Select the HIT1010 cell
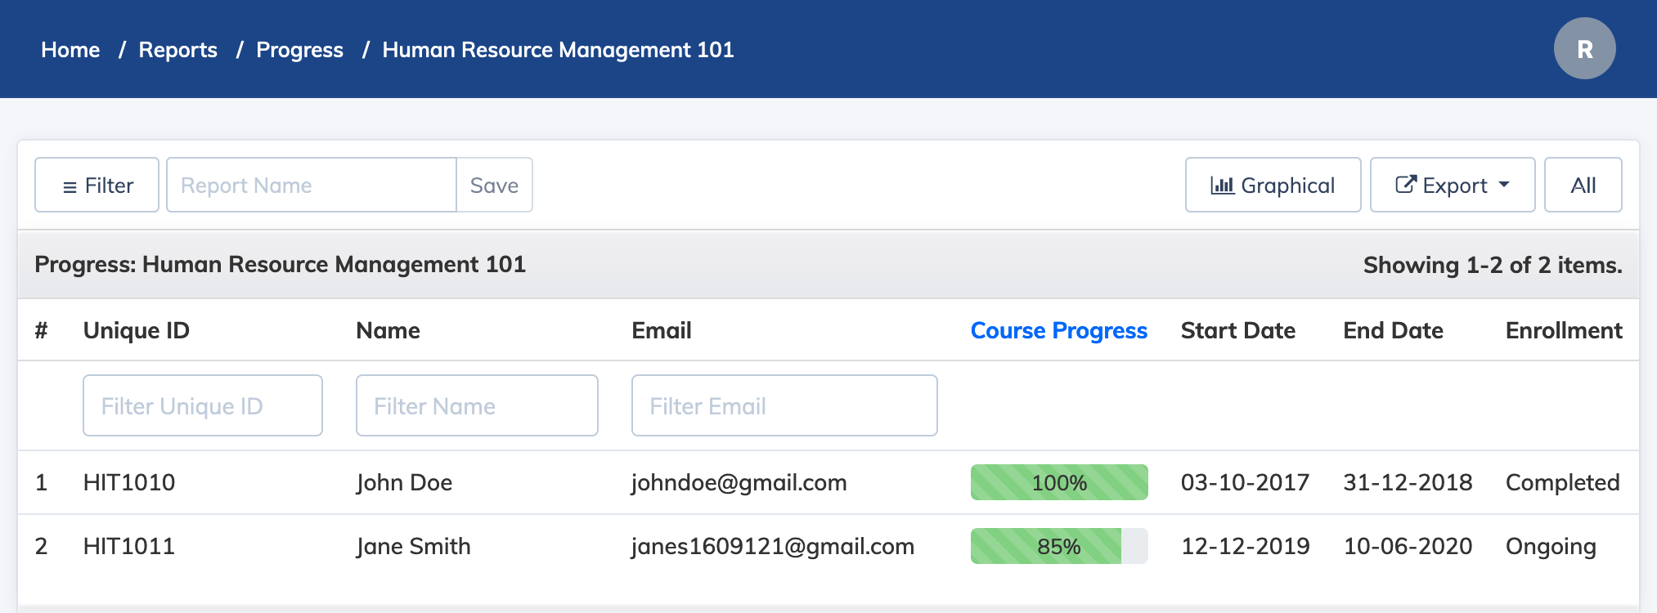 (x=129, y=482)
